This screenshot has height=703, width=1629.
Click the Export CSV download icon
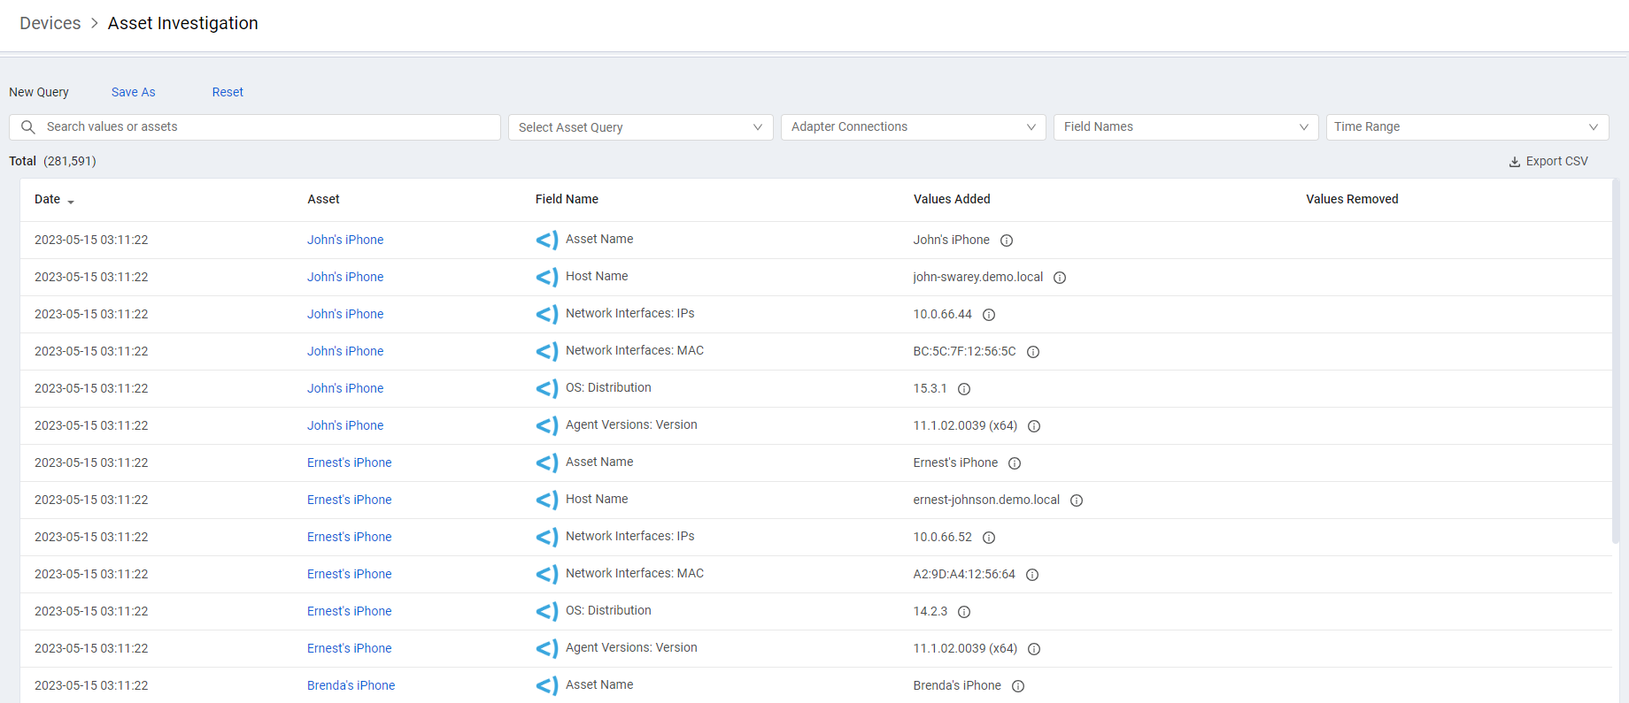(1515, 162)
